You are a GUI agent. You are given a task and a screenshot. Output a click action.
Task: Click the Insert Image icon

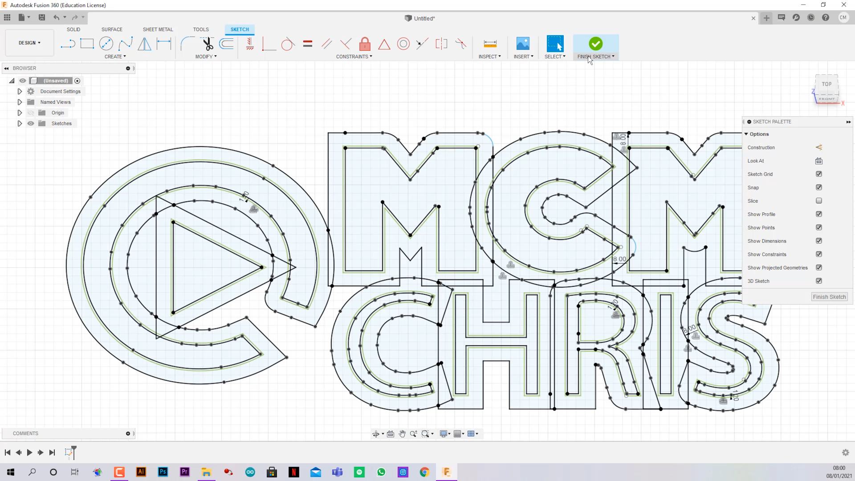click(523, 44)
